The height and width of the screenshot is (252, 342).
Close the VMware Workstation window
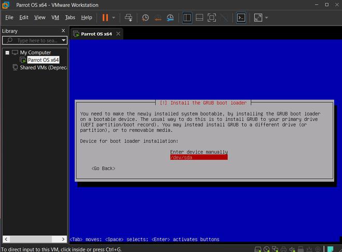coord(337,5)
